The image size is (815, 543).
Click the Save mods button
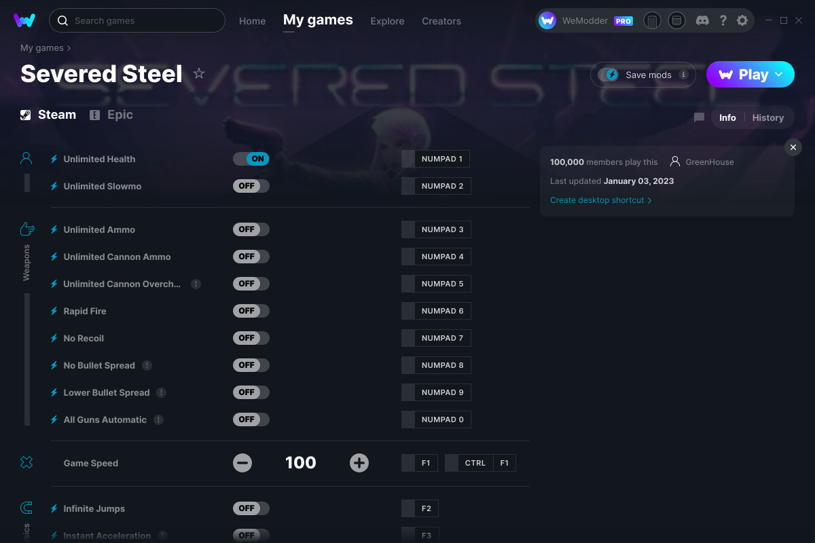[642, 75]
